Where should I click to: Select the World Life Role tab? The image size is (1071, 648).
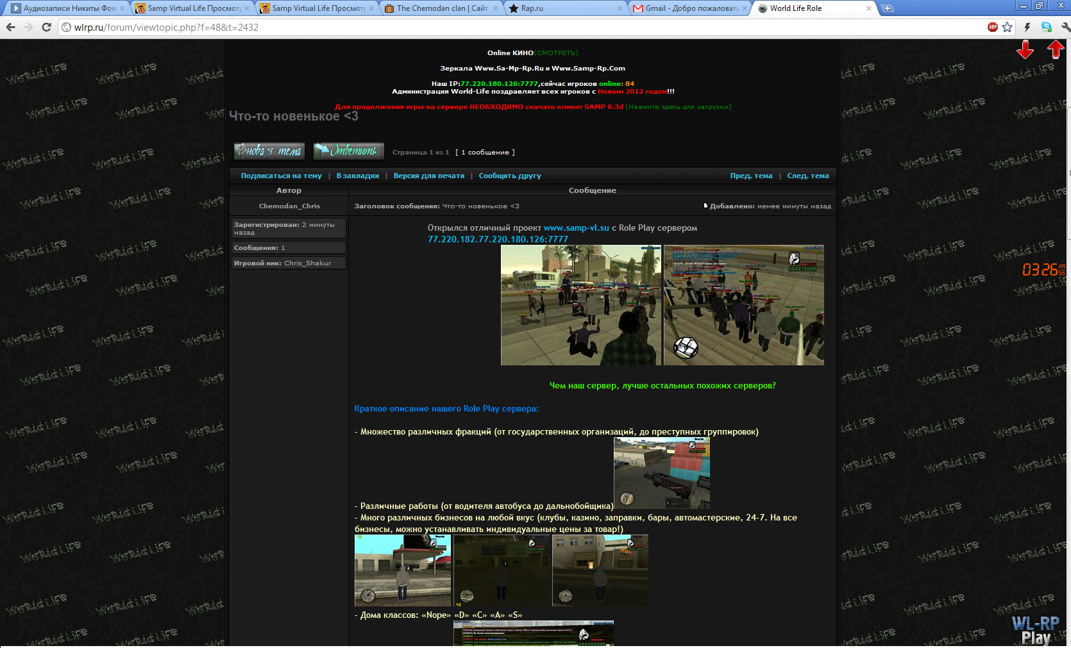click(813, 8)
